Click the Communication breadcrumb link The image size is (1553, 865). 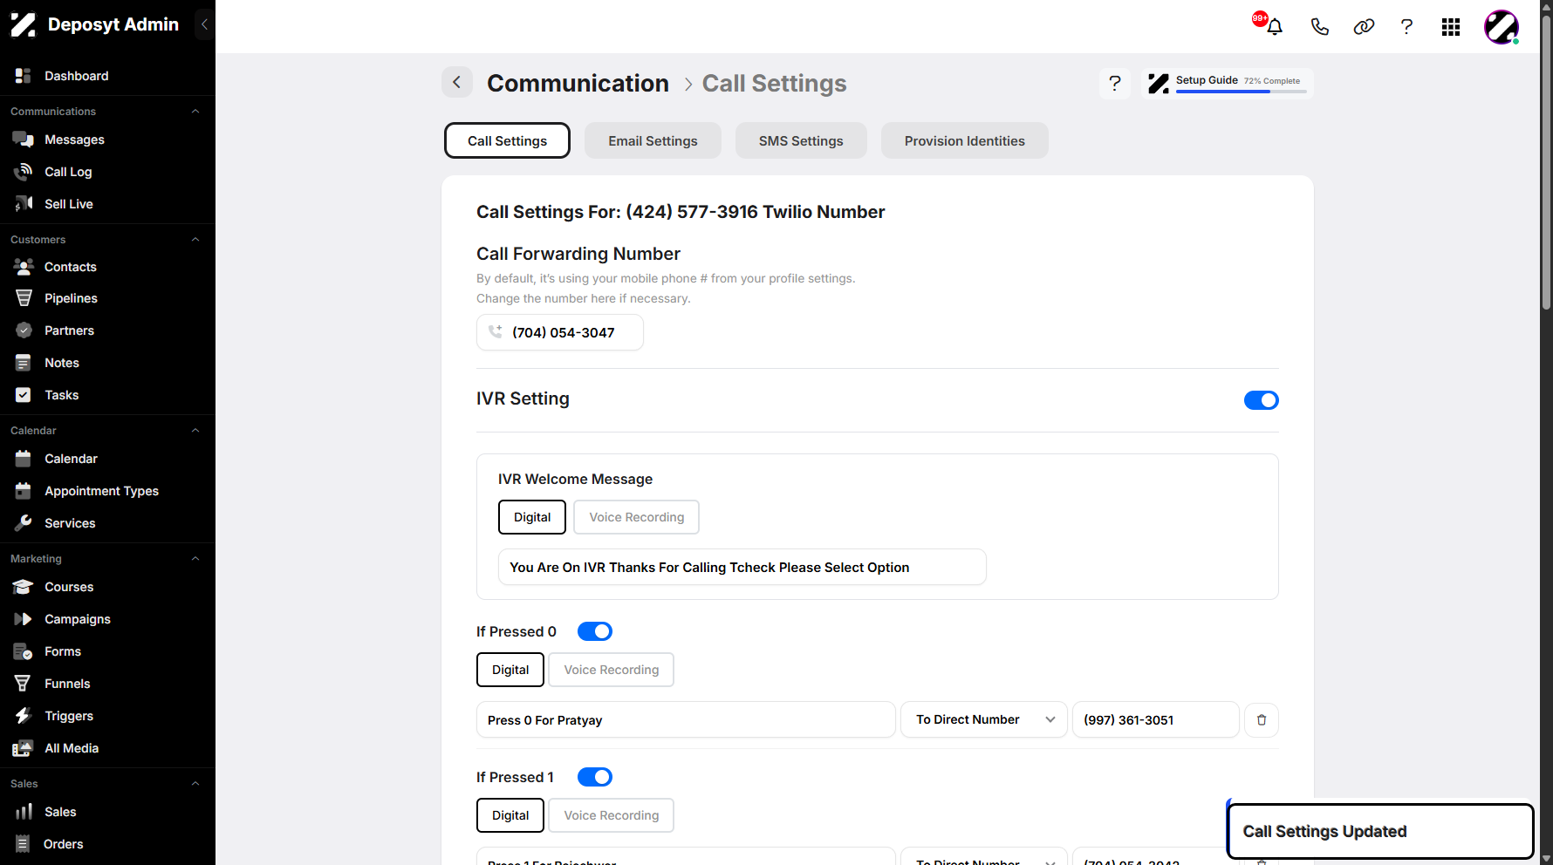[x=578, y=83]
